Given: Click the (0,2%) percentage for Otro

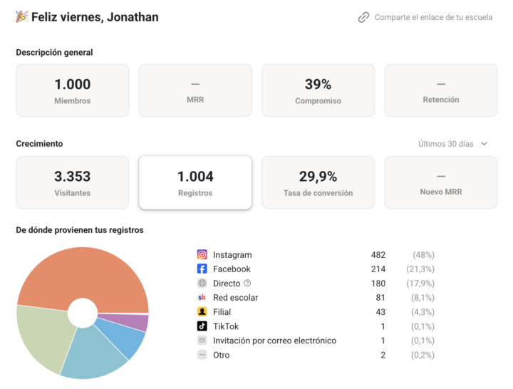Looking at the screenshot, I should tap(423, 355).
